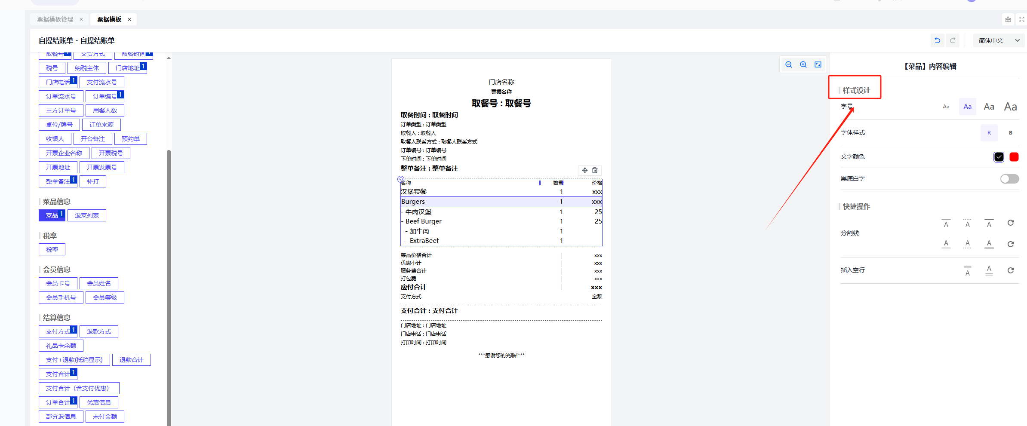Pick the red text color swatch

tap(1014, 157)
